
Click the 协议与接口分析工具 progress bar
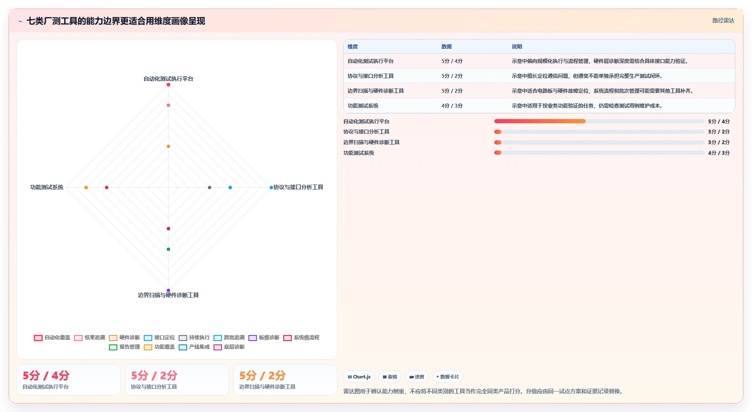pyautogui.click(x=599, y=132)
